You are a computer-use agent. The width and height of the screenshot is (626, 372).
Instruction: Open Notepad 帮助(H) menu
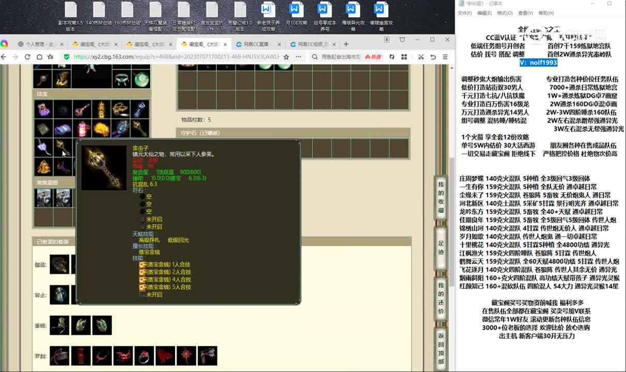pos(546,13)
